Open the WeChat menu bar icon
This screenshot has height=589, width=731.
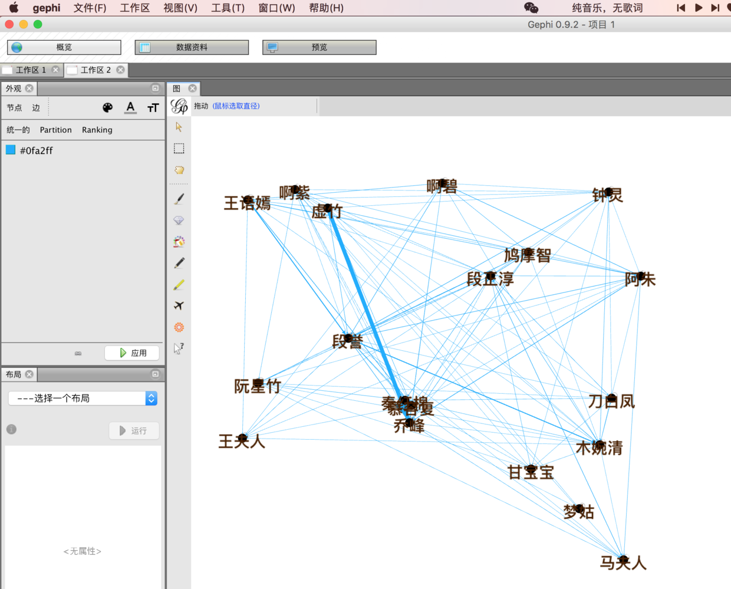(x=531, y=8)
